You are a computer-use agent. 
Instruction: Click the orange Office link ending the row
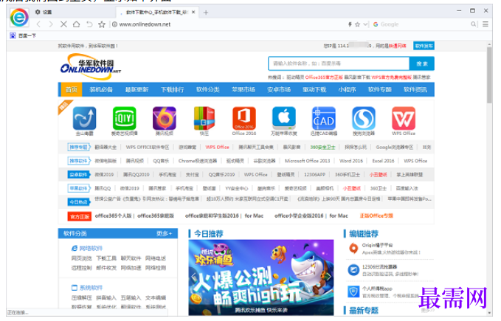pyautogui.click(x=376, y=216)
